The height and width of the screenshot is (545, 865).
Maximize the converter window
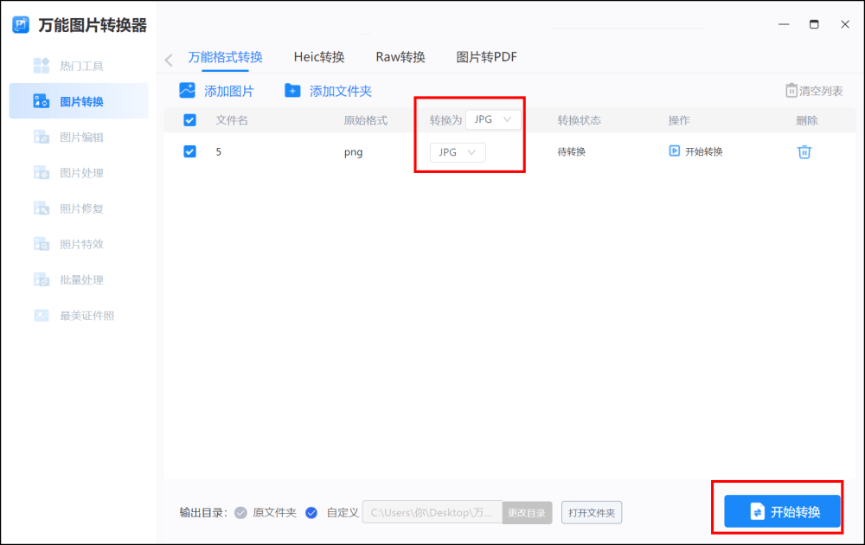click(814, 24)
